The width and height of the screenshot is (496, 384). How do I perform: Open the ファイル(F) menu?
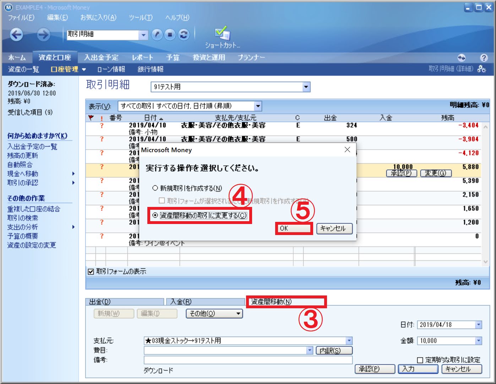pos(21,17)
